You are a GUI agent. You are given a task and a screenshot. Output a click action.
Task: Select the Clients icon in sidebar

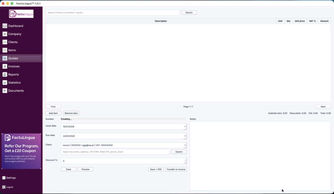[x=5, y=42]
